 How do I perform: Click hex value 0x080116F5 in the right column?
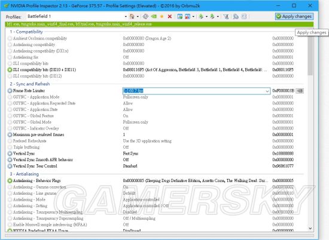click(283, 70)
